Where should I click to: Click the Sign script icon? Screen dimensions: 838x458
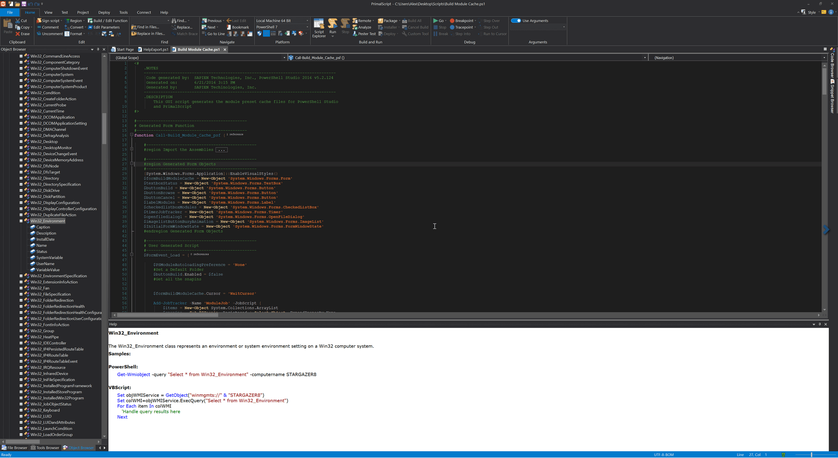39,21
